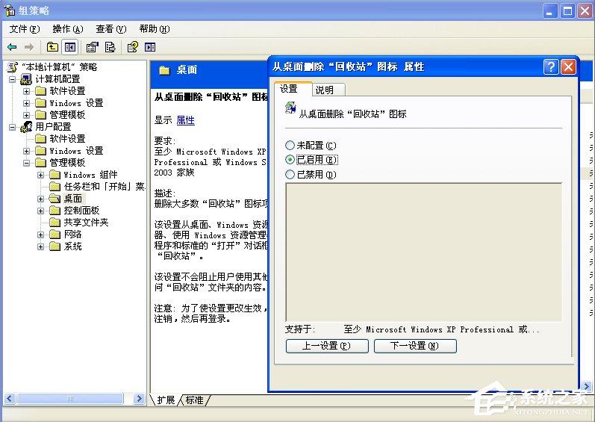
Task: Close the properties dialog with X button
Action: point(568,67)
